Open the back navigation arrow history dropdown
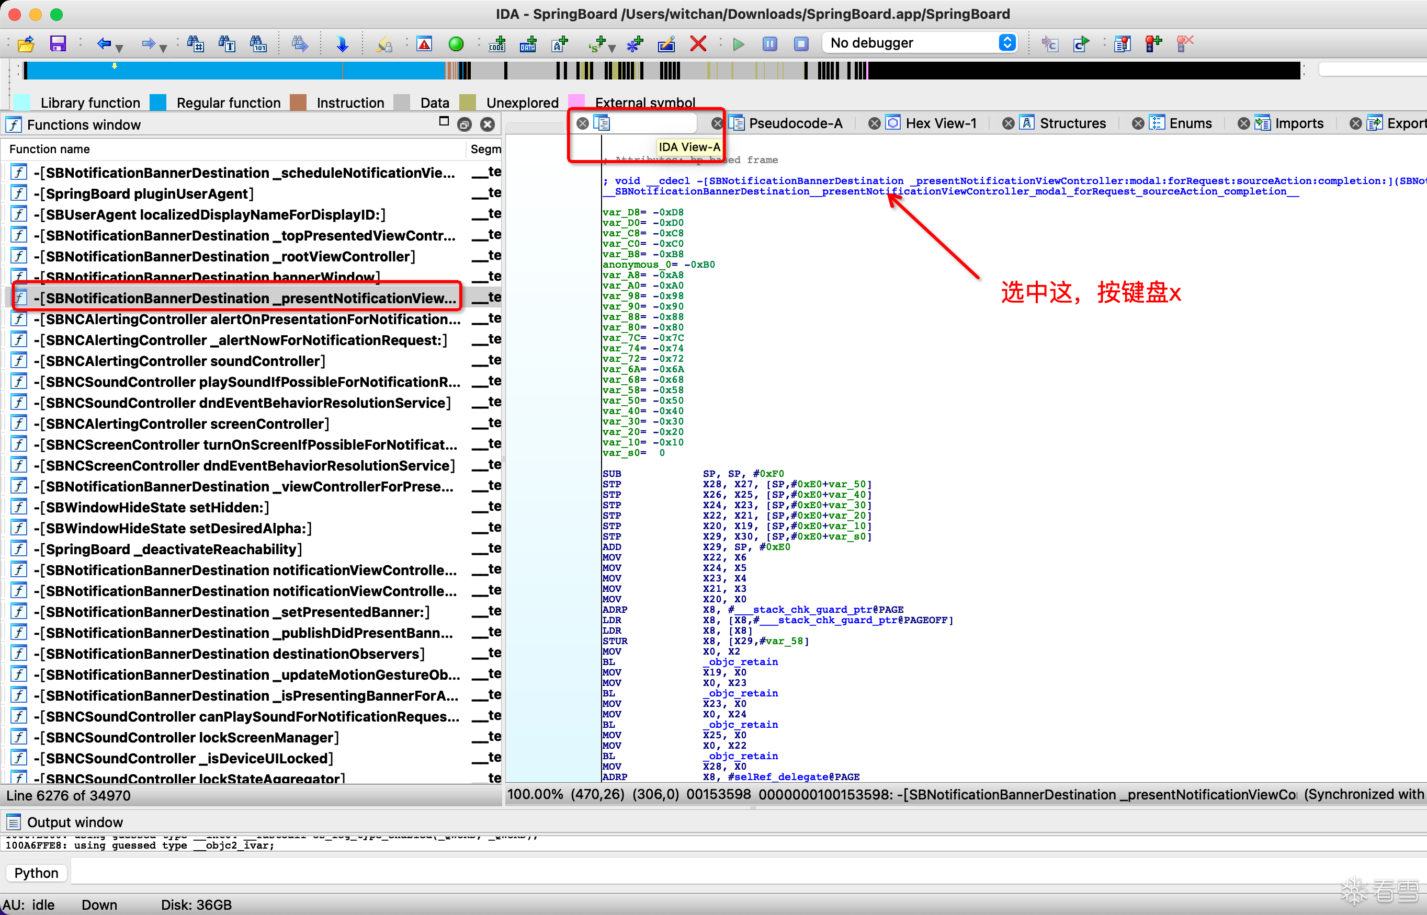 coord(119,48)
